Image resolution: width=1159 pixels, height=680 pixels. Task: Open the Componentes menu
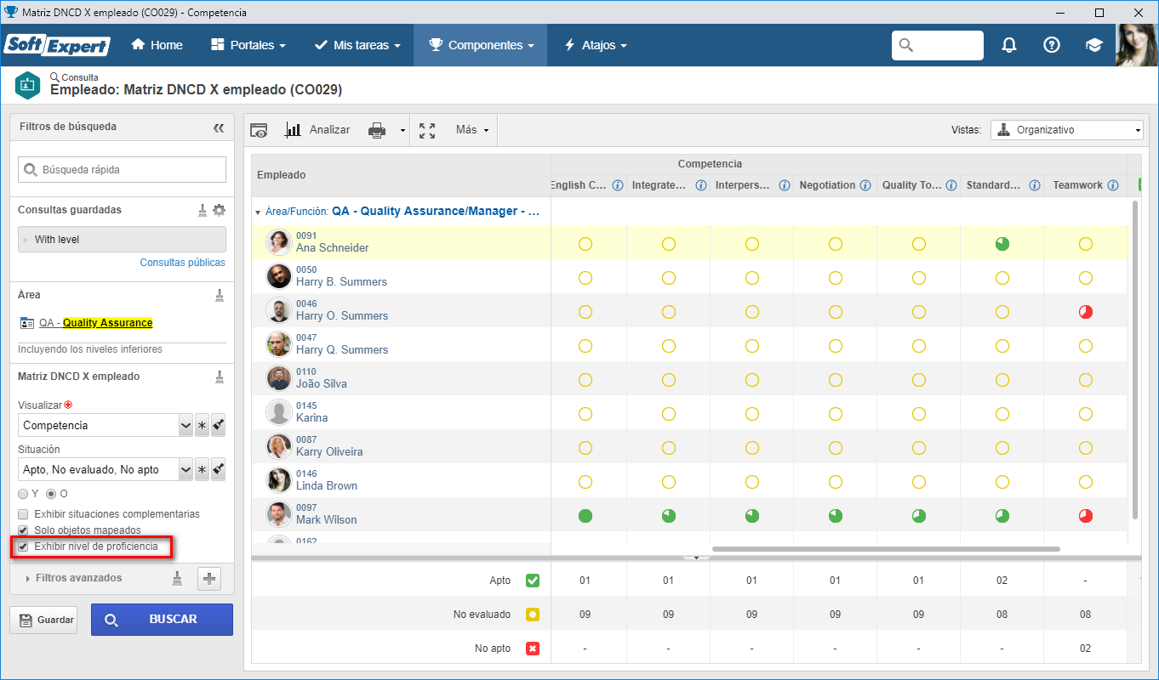[481, 45]
